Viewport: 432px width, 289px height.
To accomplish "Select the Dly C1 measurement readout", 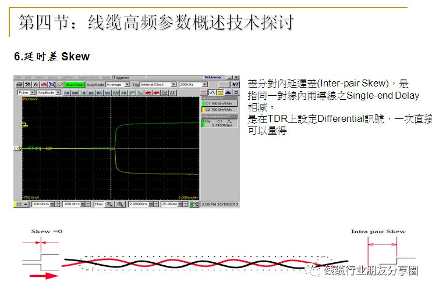I will click(x=219, y=122).
